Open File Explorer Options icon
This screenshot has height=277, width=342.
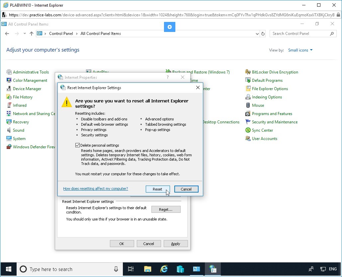point(248,88)
